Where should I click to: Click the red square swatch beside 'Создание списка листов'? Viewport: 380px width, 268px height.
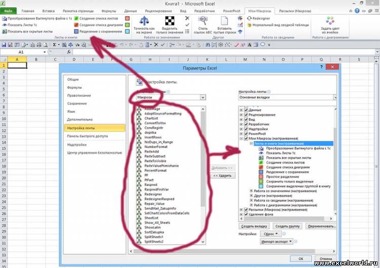pos(127,18)
